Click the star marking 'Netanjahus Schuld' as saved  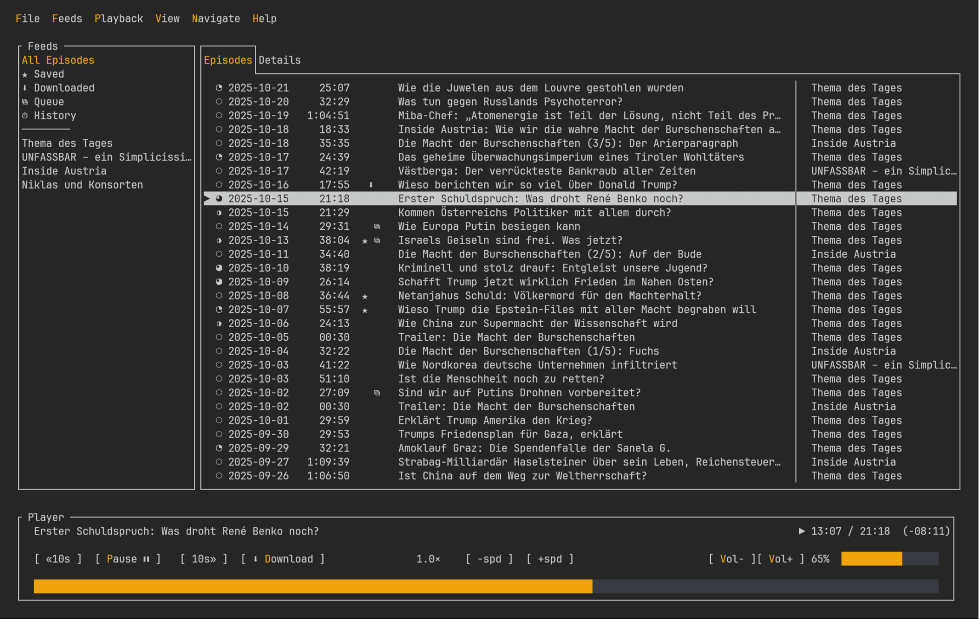coord(365,295)
